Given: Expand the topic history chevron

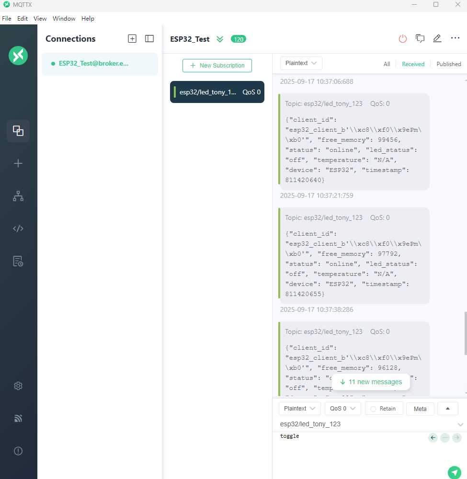Looking at the screenshot, I should (460, 424).
